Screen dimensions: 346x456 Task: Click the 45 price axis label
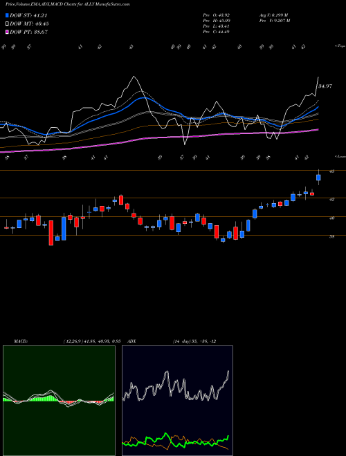coord(331,171)
